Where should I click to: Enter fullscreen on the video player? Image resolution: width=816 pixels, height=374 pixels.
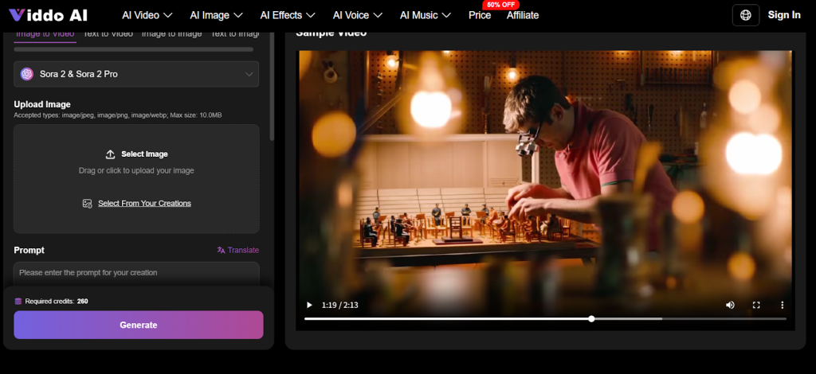coord(756,305)
